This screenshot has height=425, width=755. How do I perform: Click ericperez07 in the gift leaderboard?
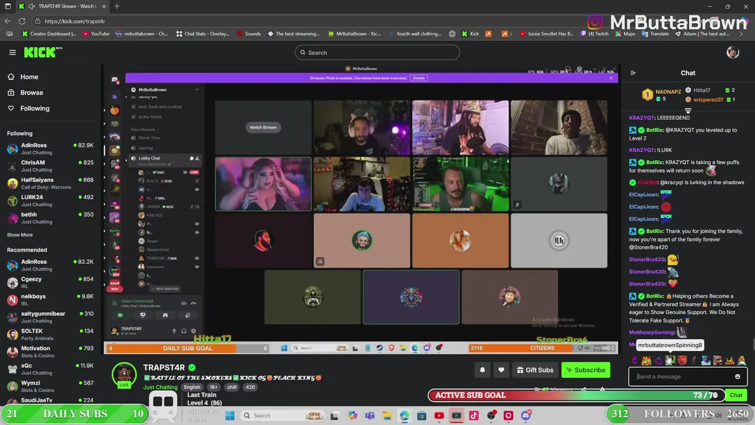[x=708, y=100]
